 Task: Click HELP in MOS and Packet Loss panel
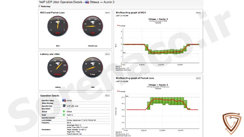point(107,13)
